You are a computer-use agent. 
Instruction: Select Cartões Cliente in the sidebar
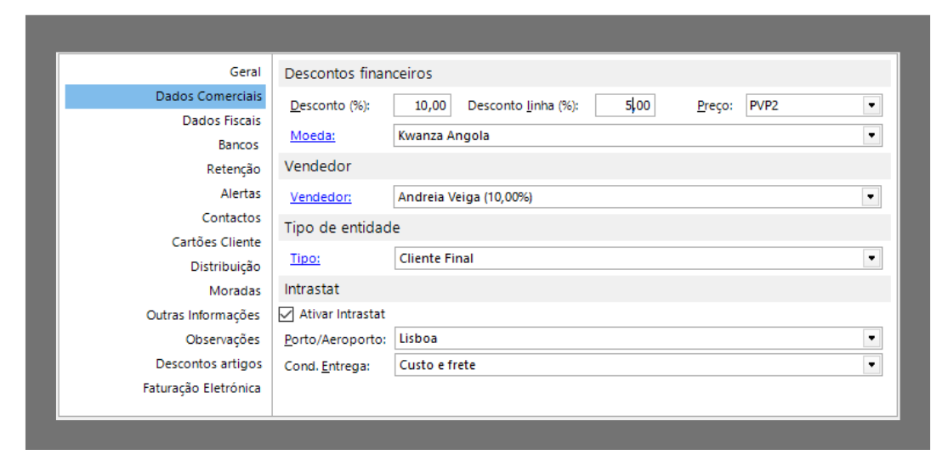(216, 242)
